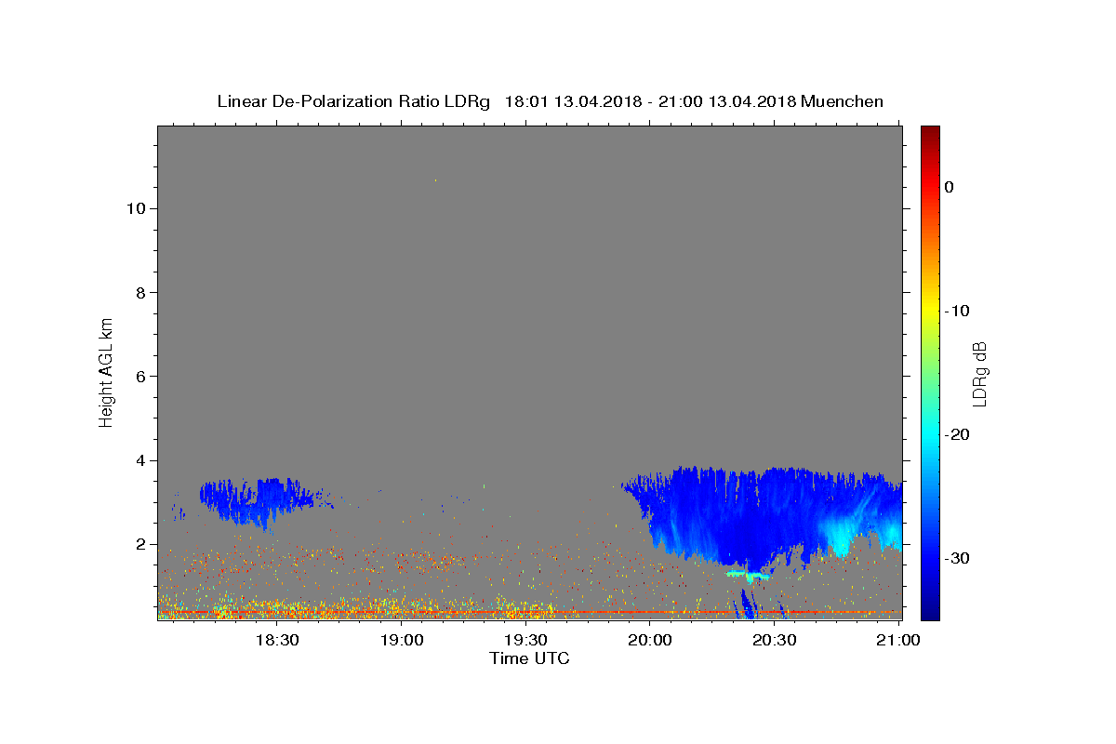Click the colorbar value -10
This screenshot has height=744, width=1116.
(957, 311)
